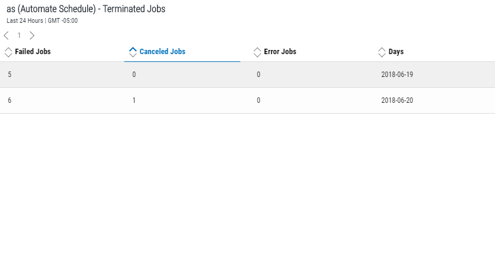Click the Failed Jobs value 5
This screenshot has height=261, width=495.
[x=10, y=75]
